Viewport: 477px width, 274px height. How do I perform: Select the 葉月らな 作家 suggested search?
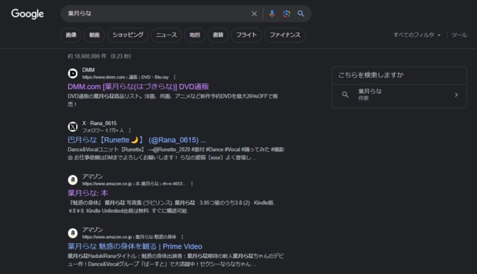click(399, 95)
